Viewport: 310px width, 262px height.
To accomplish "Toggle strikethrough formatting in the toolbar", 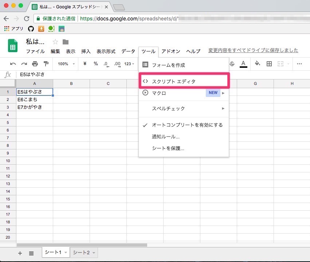I will point(231,63).
